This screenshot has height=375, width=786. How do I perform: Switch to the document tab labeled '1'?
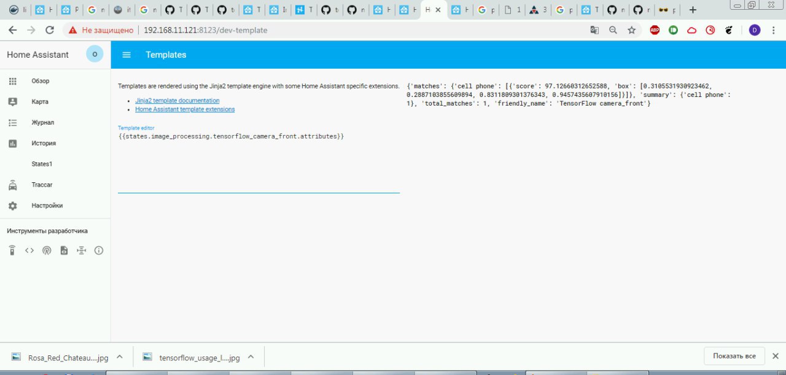(x=513, y=10)
